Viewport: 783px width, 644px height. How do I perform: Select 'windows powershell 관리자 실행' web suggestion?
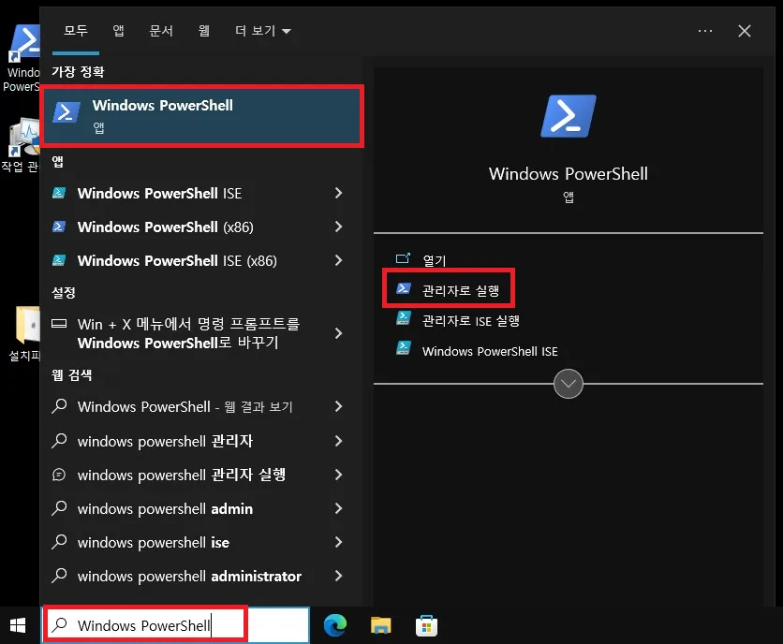coord(182,475)
